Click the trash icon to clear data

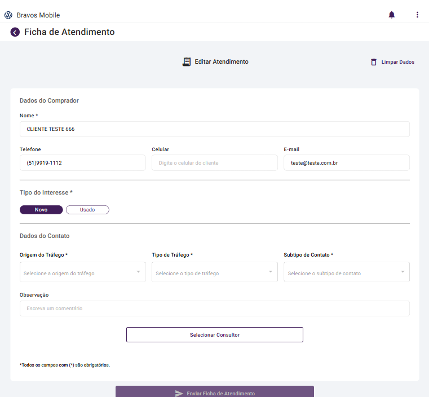[x=374, y=62]
